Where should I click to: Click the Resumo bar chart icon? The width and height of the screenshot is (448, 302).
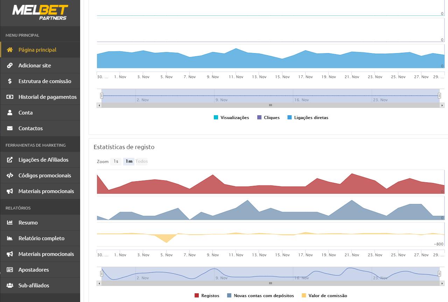click(9, 222)
